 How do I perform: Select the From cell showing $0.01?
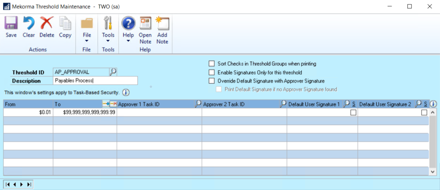[28, 112]
